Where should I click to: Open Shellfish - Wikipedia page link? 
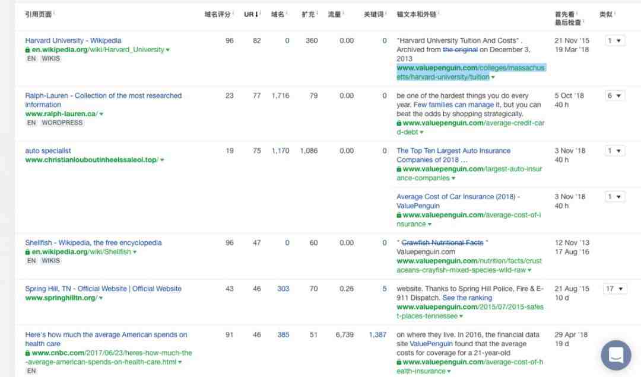pyautogui.click(x=93, y=242)
